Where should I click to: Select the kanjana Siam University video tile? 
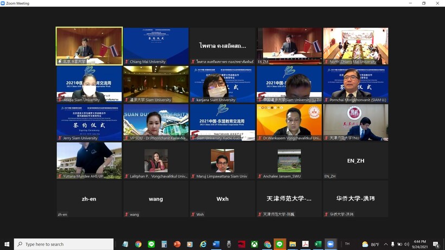tap(223, 84)
